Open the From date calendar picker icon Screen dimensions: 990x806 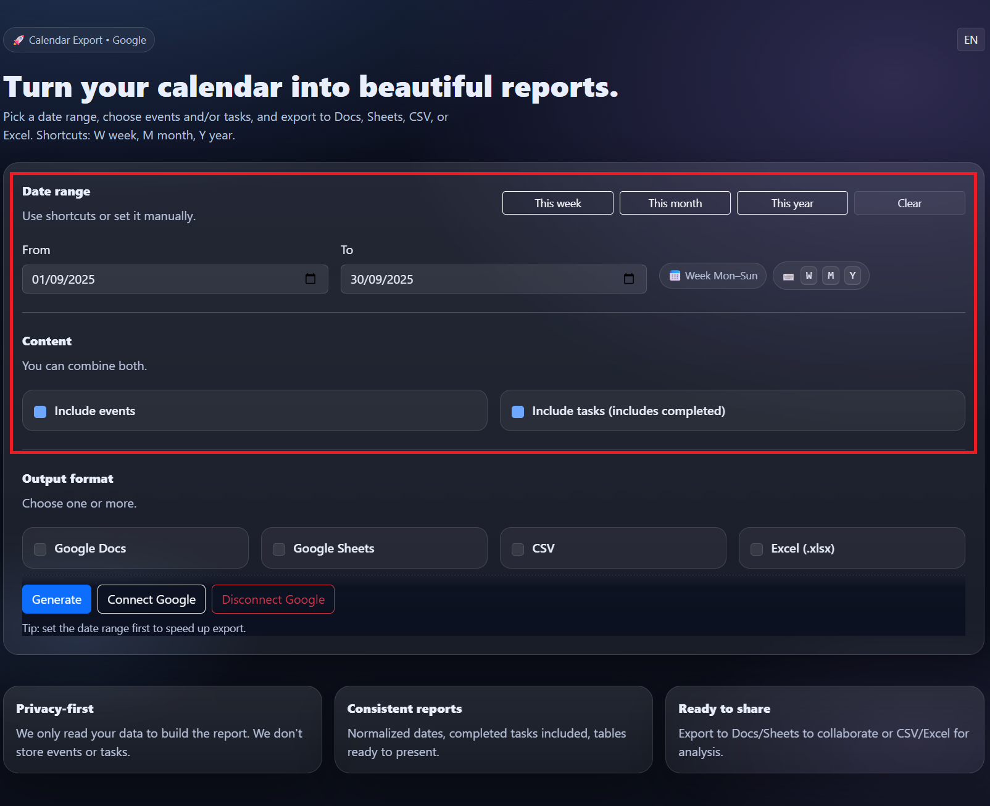tap(310, 279)
